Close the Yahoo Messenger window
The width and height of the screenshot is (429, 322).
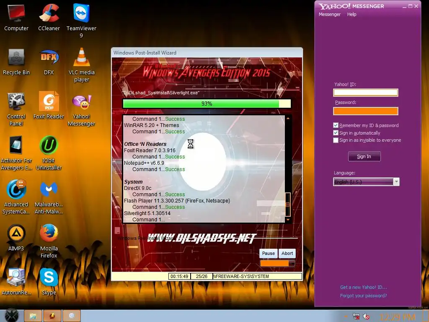[416, 6]
